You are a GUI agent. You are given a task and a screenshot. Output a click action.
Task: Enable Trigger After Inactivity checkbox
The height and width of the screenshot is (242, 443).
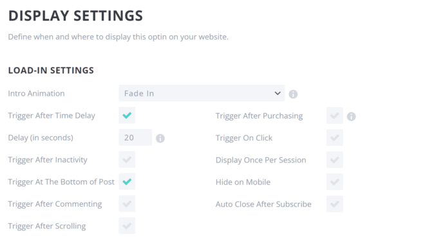tap(127, 160)
